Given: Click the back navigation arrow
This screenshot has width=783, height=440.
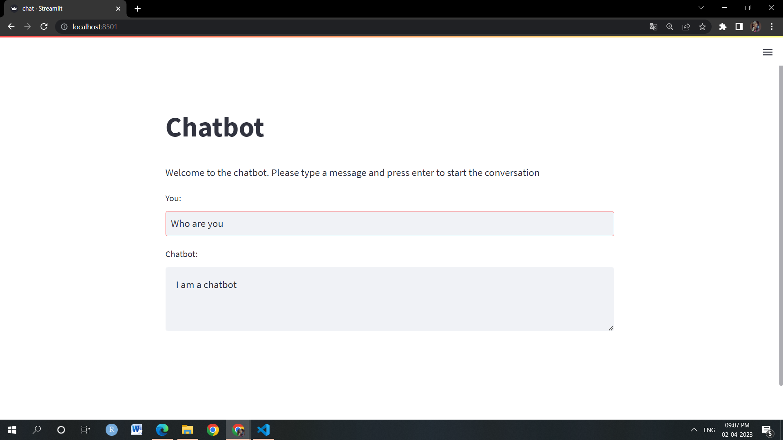Looking at the screenshot, I should (x=11, y=26).
